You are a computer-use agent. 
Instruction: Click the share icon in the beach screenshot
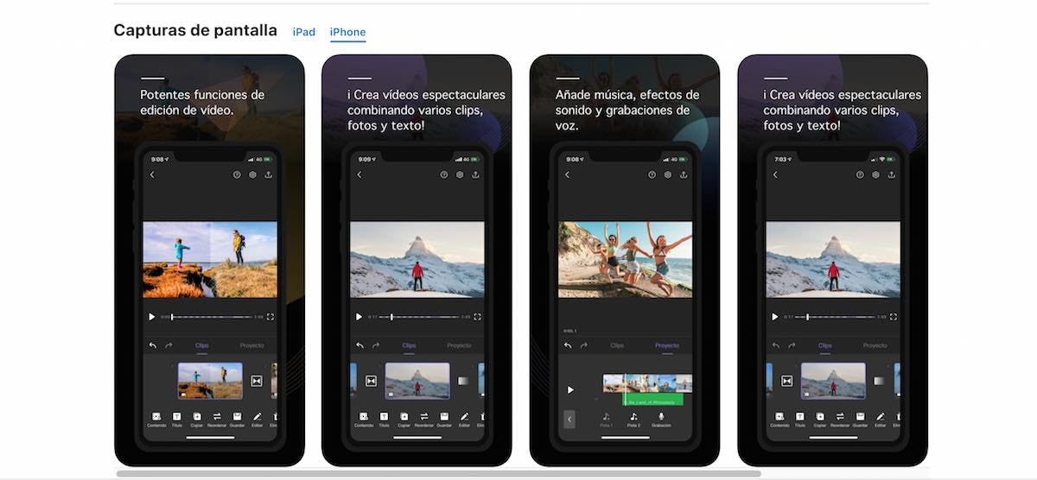point(683,174)
